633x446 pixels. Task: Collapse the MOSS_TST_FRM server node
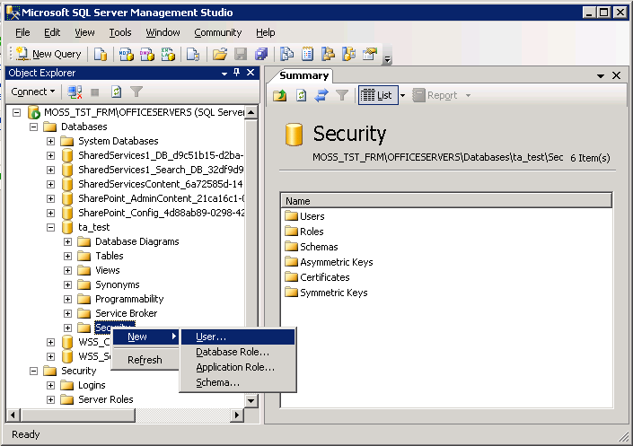click(x=16, y=112)
